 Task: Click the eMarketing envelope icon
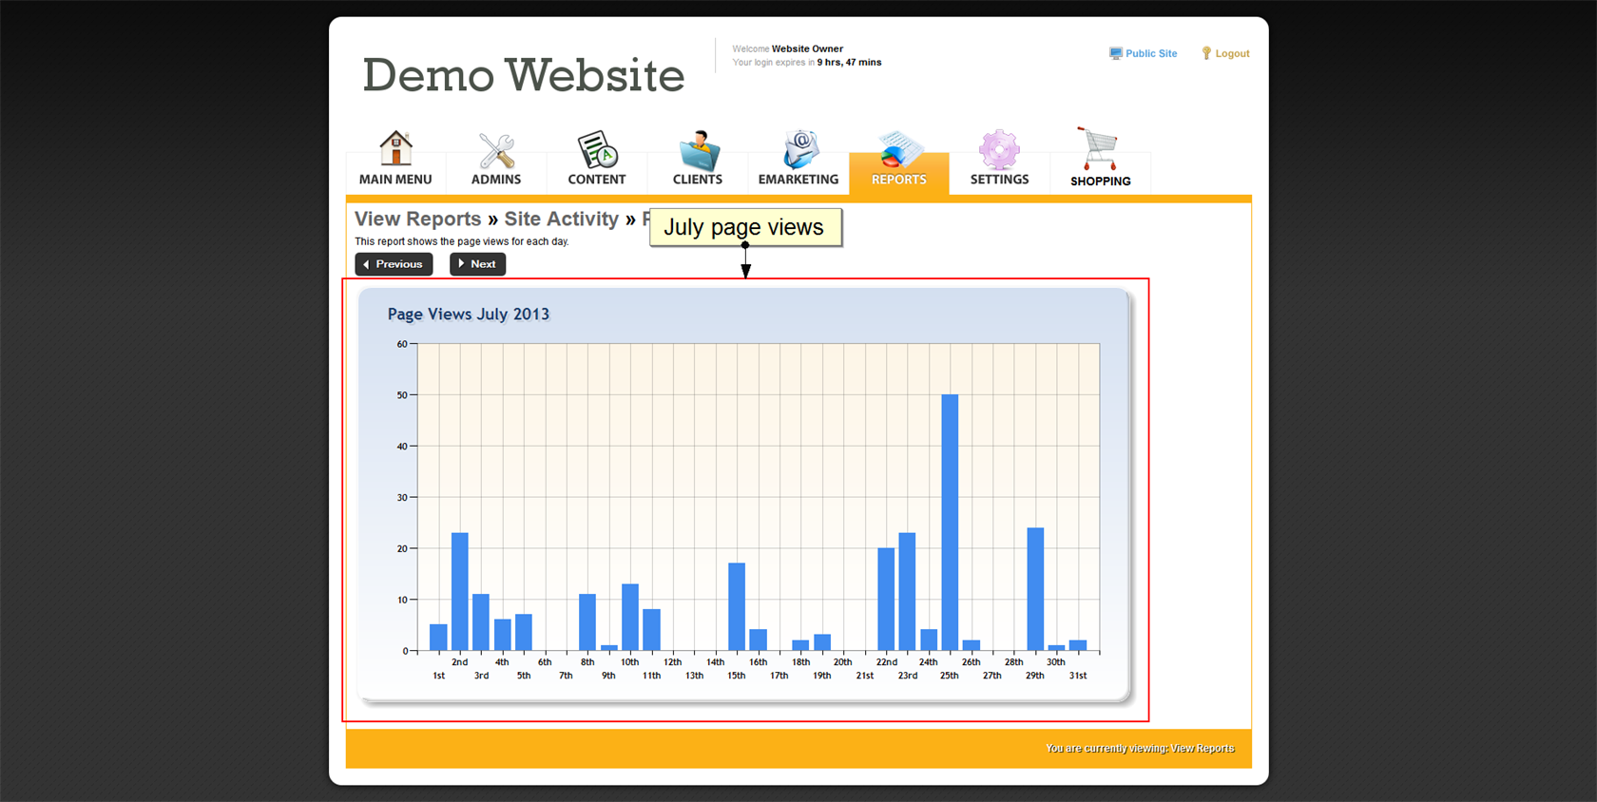coord(799,149)
